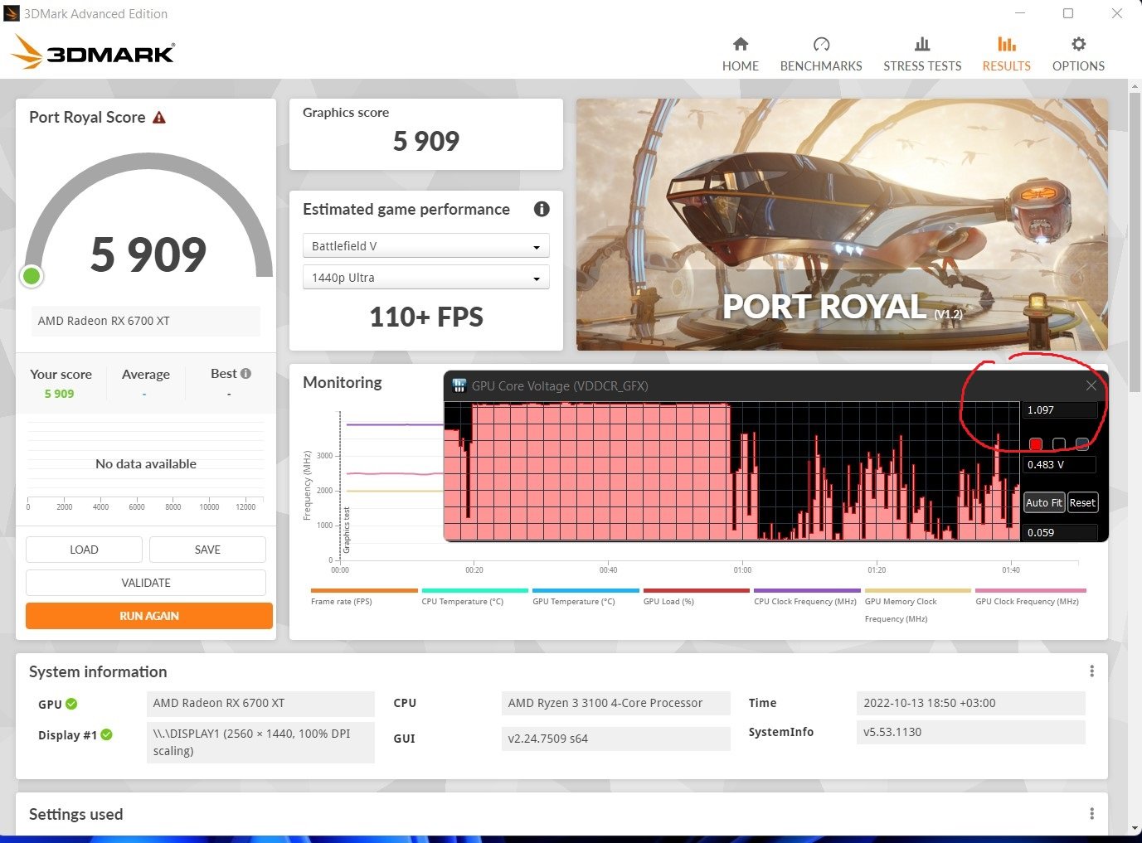The height and width of the screenshot is (843, 1142).
Task: Click the No data available message
Action: (x=146, y=463)
